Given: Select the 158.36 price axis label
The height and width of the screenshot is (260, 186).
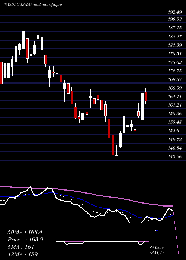Looking at the screenshot, I should click(x=175, y=114).
